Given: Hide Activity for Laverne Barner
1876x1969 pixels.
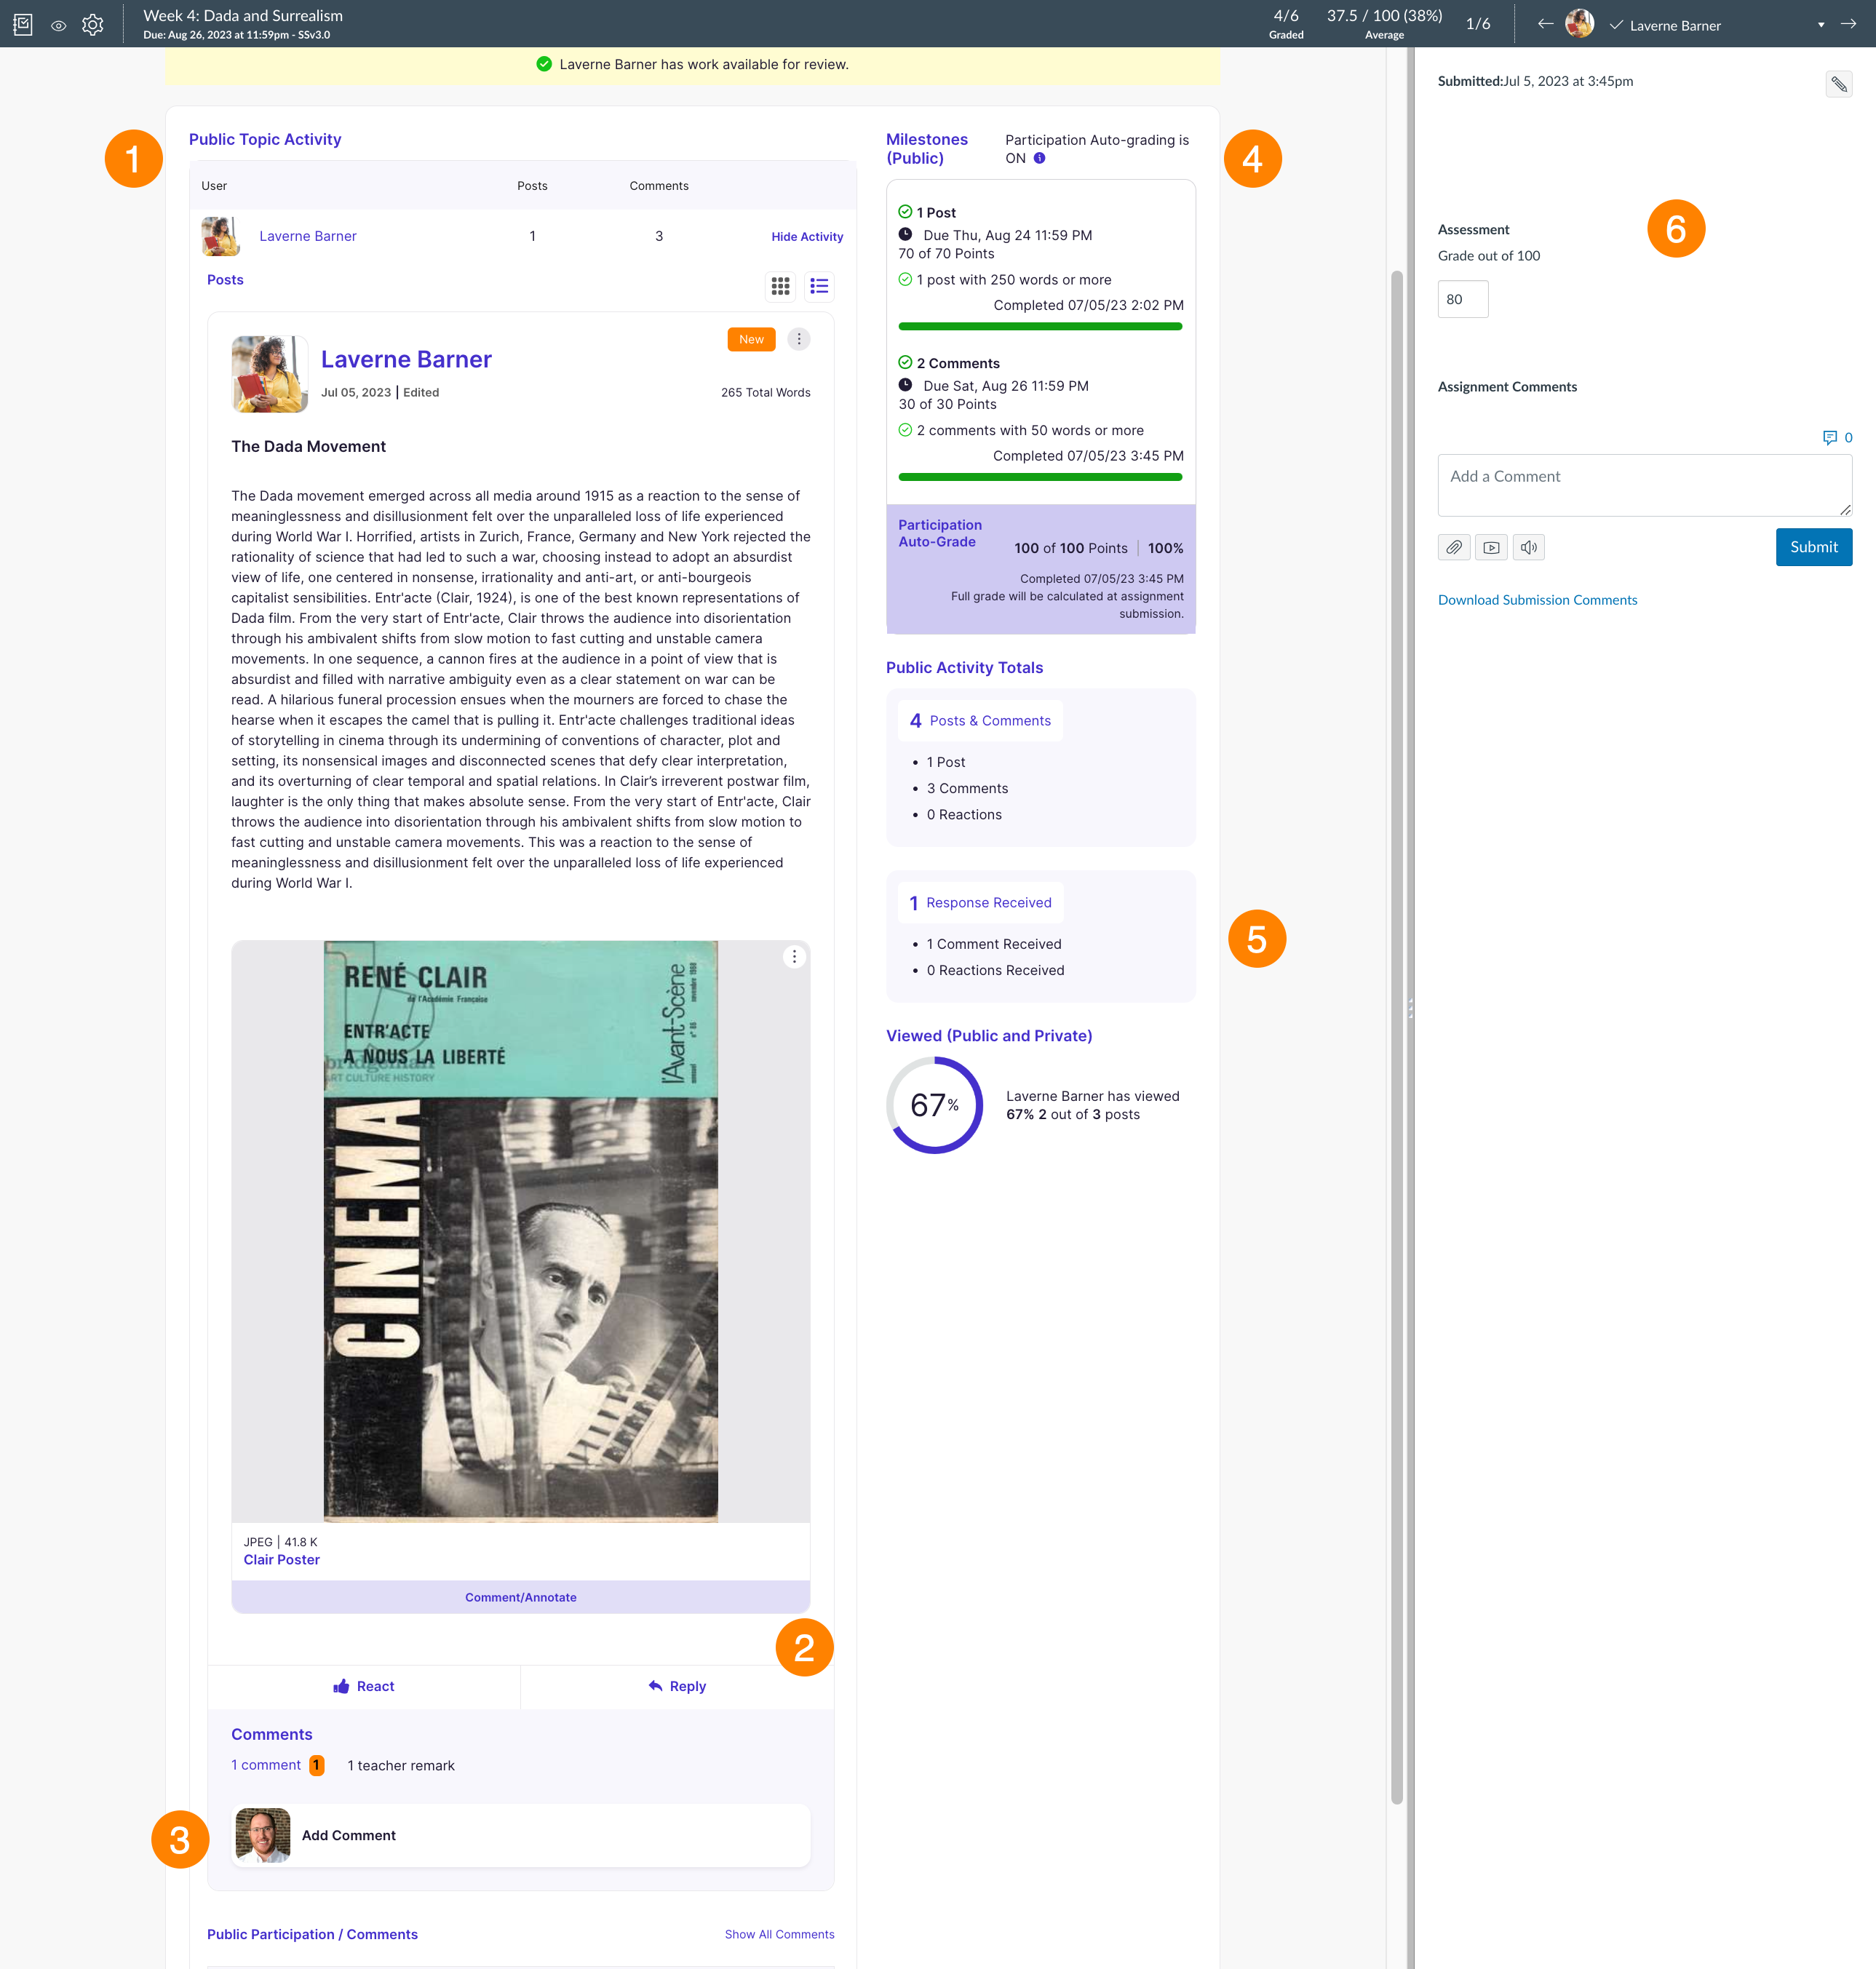Looking at the screenshot, I should tap(807, 237).
